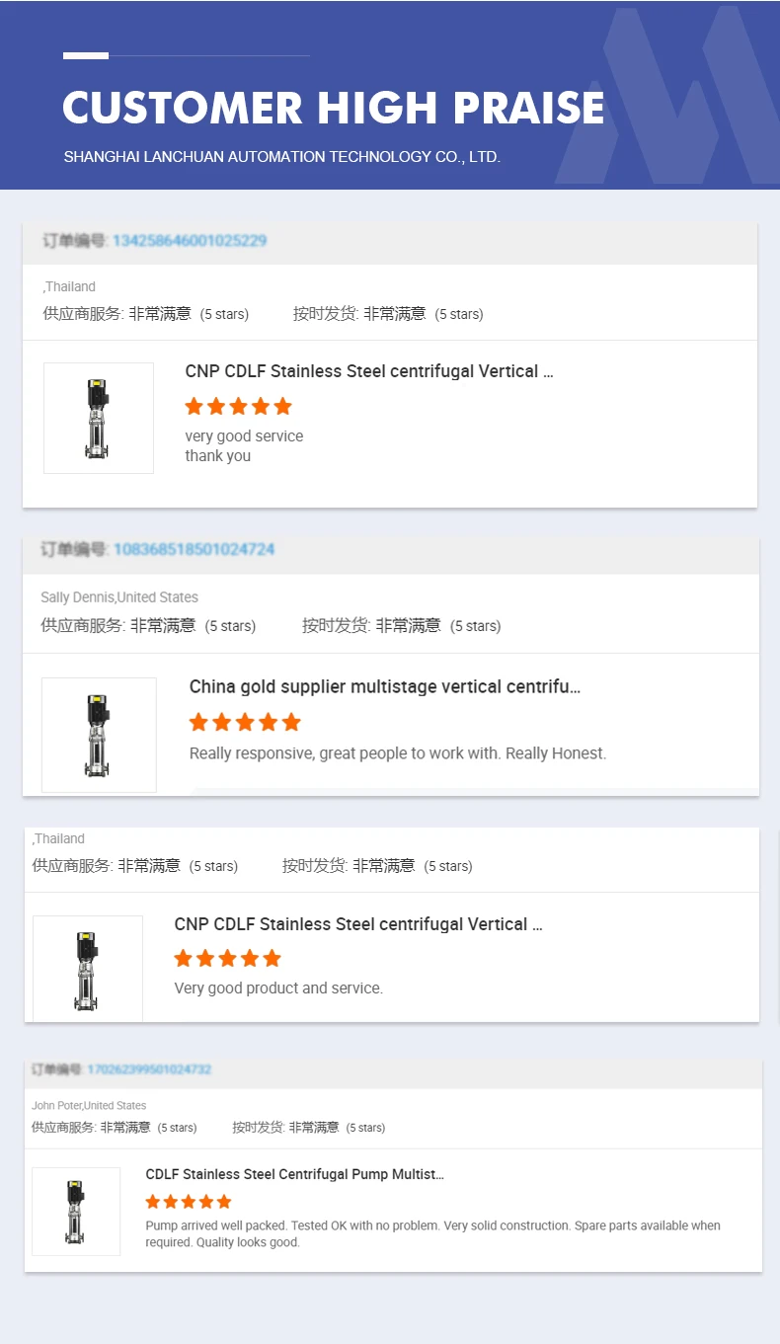Click pump thumbnail in John Poter review

tap(76, 1211)
